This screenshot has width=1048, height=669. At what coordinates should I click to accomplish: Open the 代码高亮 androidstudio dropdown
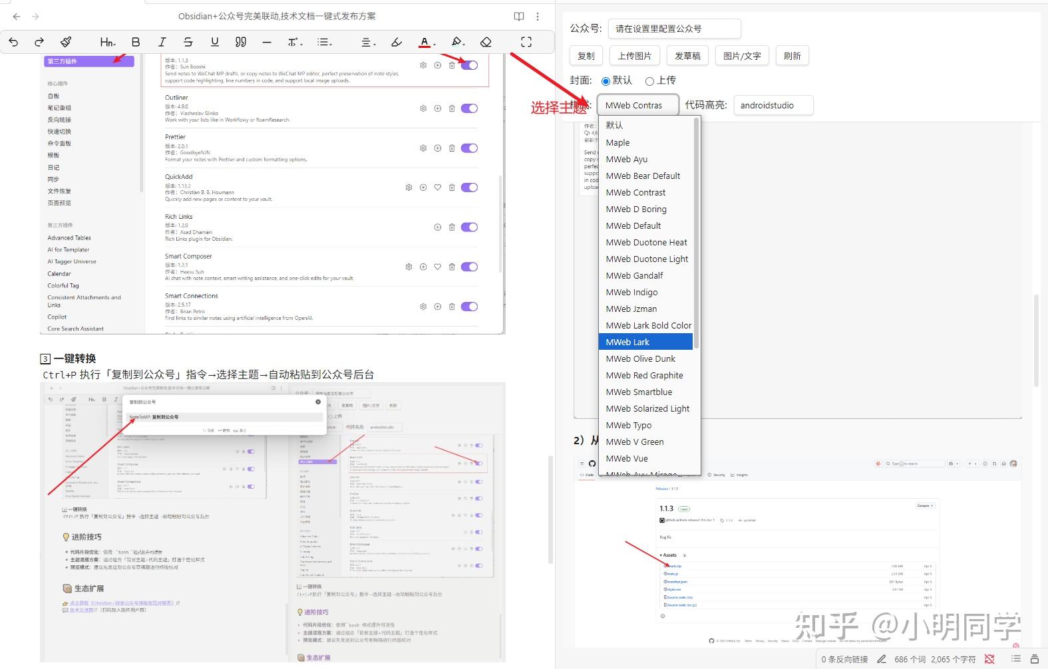point(773,105)
